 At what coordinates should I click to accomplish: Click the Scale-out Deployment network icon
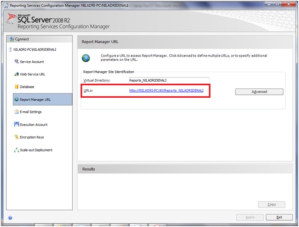(17, 150)
